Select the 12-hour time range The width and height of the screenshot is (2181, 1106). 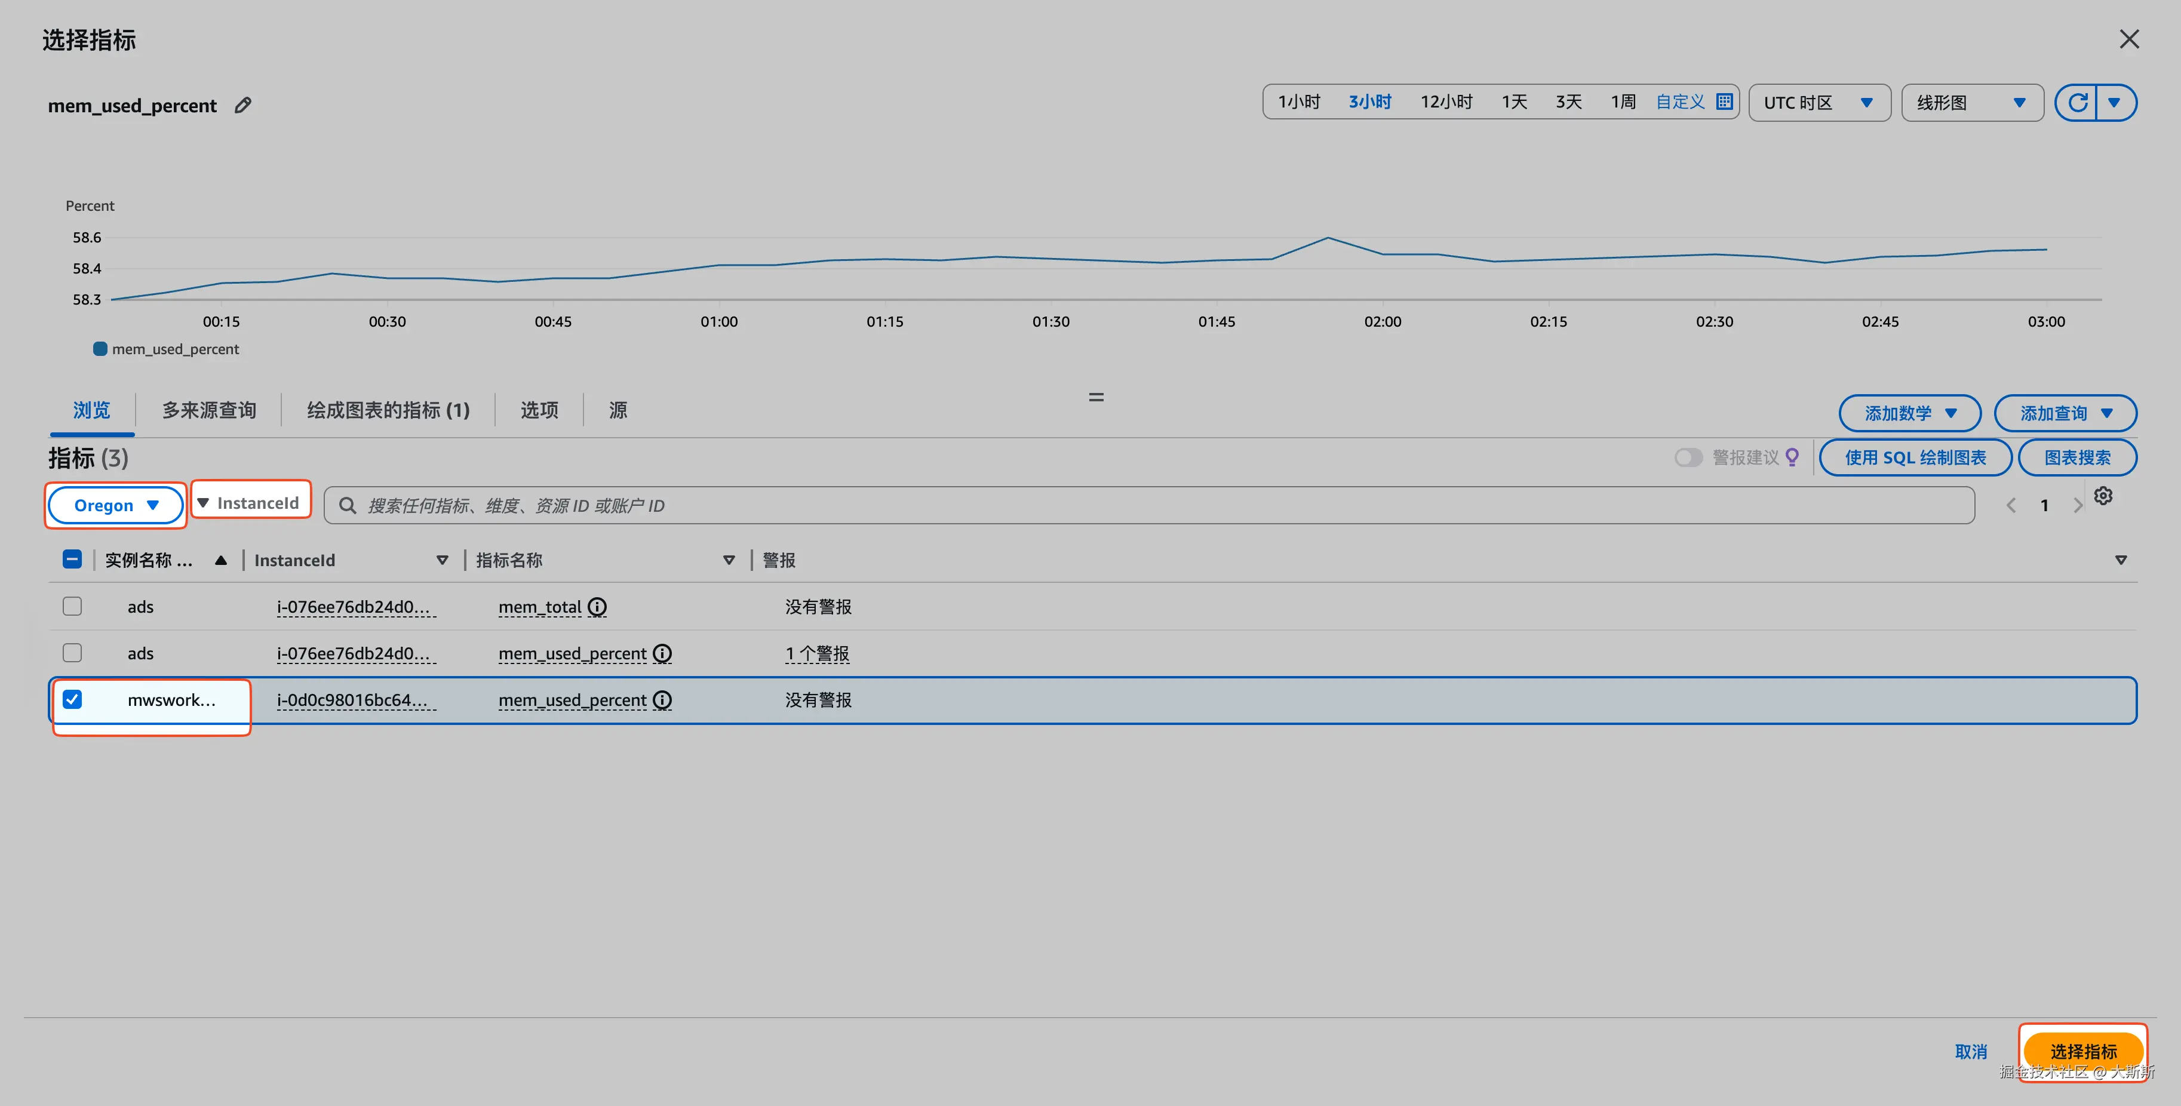tap(1446, 102)
